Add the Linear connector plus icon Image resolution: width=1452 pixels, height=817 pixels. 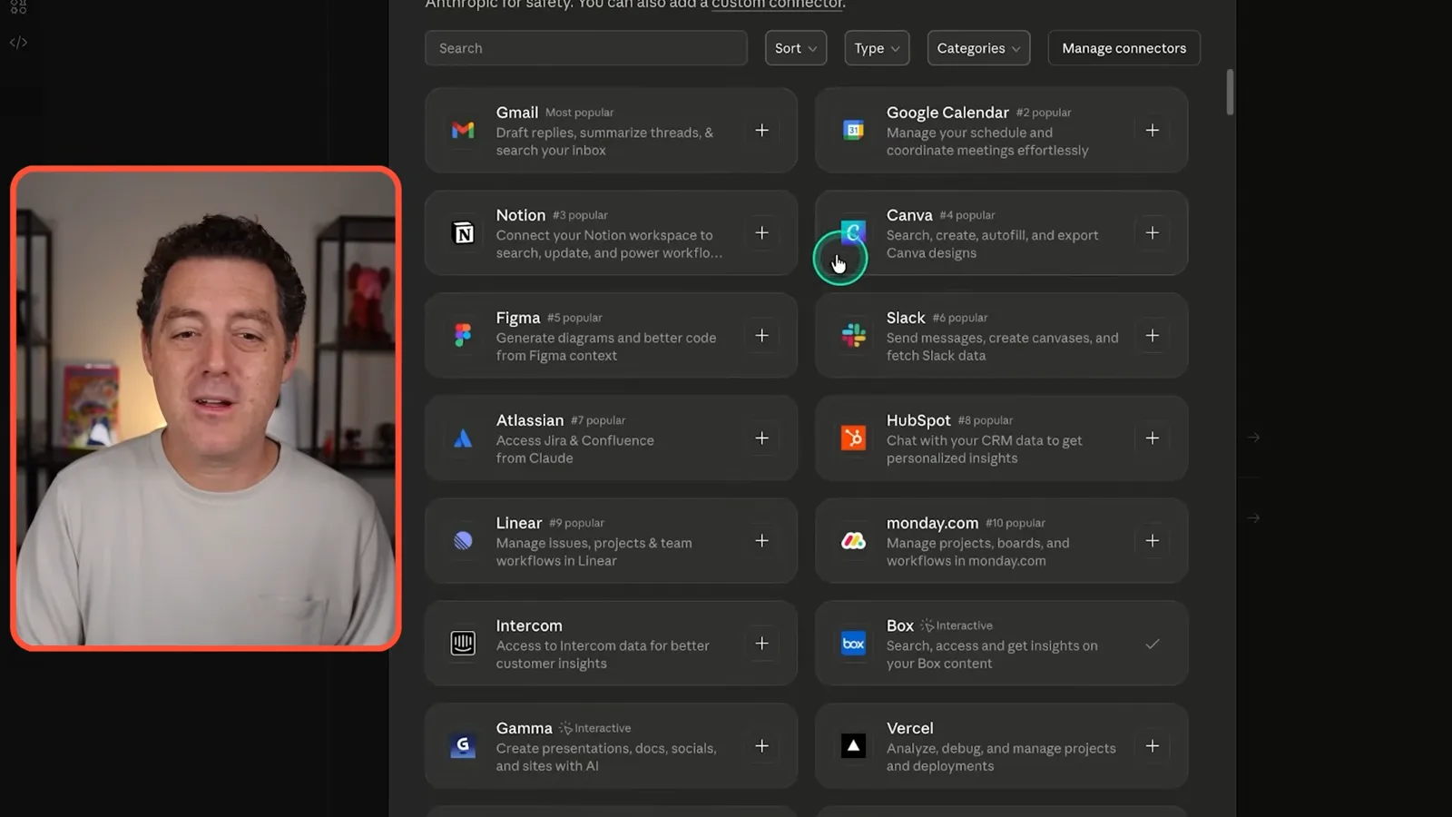(x=761, y=541)
